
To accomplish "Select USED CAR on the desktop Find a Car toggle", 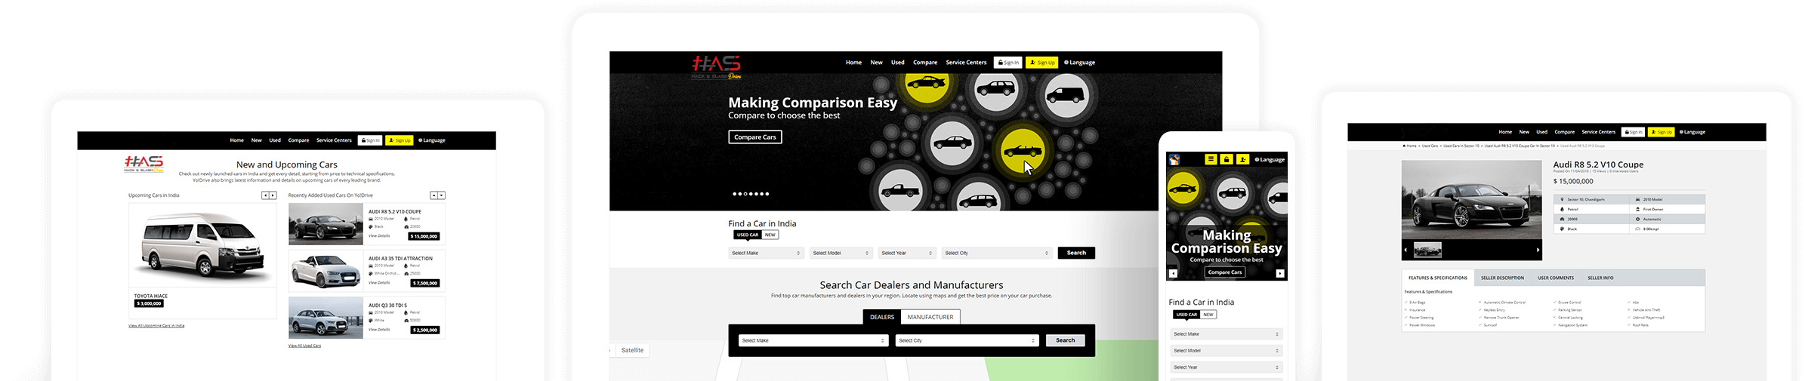I will tap(748, 235).
